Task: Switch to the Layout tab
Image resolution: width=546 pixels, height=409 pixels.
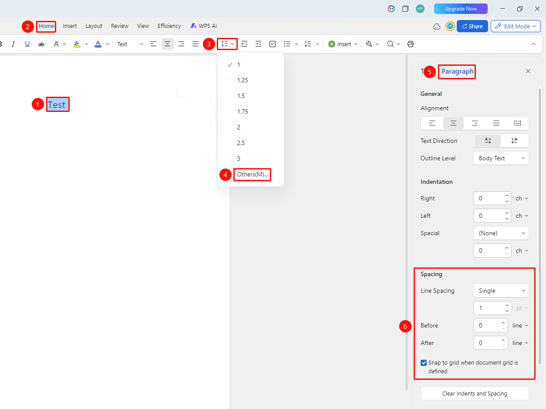Action: [94, 26]
